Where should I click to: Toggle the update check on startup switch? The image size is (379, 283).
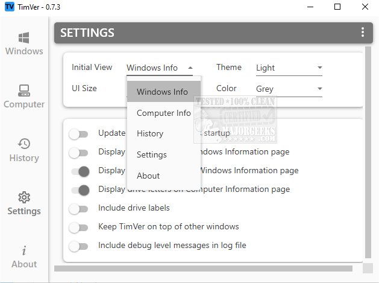click(78, 133)
